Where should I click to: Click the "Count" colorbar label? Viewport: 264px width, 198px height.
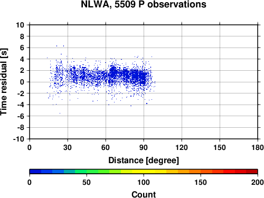[144, 194]
